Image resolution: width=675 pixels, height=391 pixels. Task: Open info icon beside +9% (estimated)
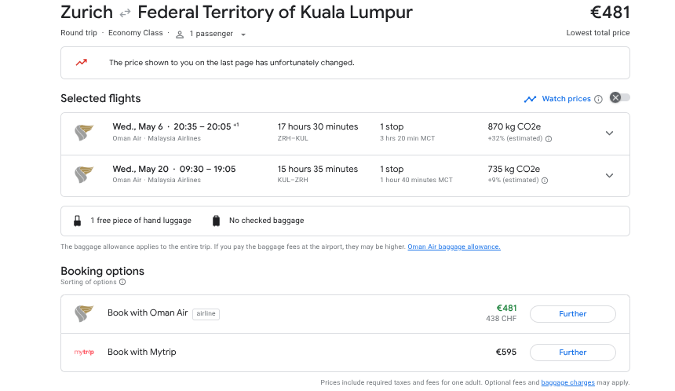coord(545,181)
